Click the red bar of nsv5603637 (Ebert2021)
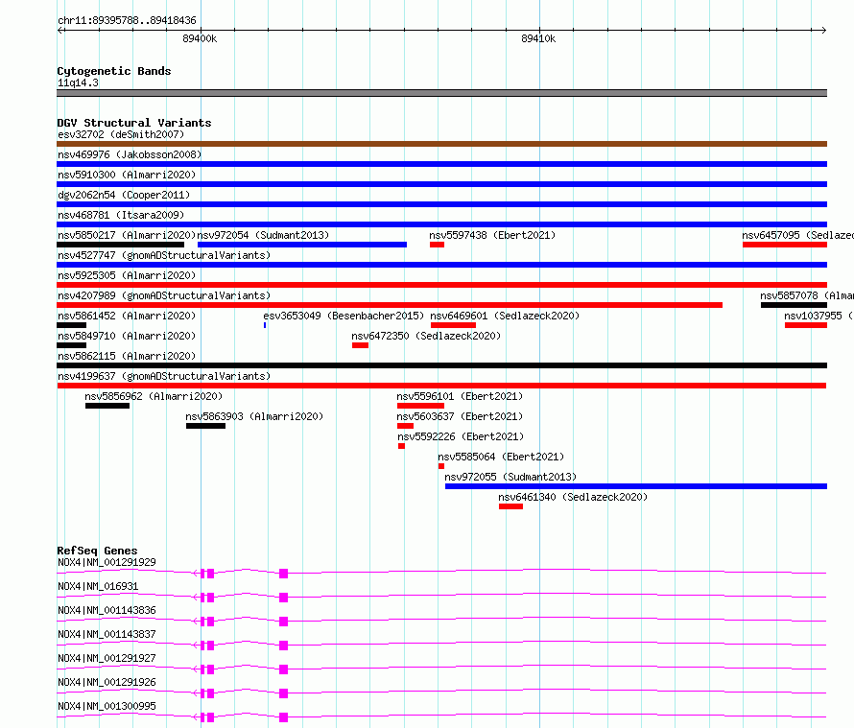854x728 pixels. pyautogui.click(x=405, y=426)
